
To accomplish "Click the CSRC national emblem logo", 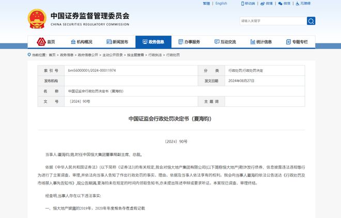I will tap(37, 19).
